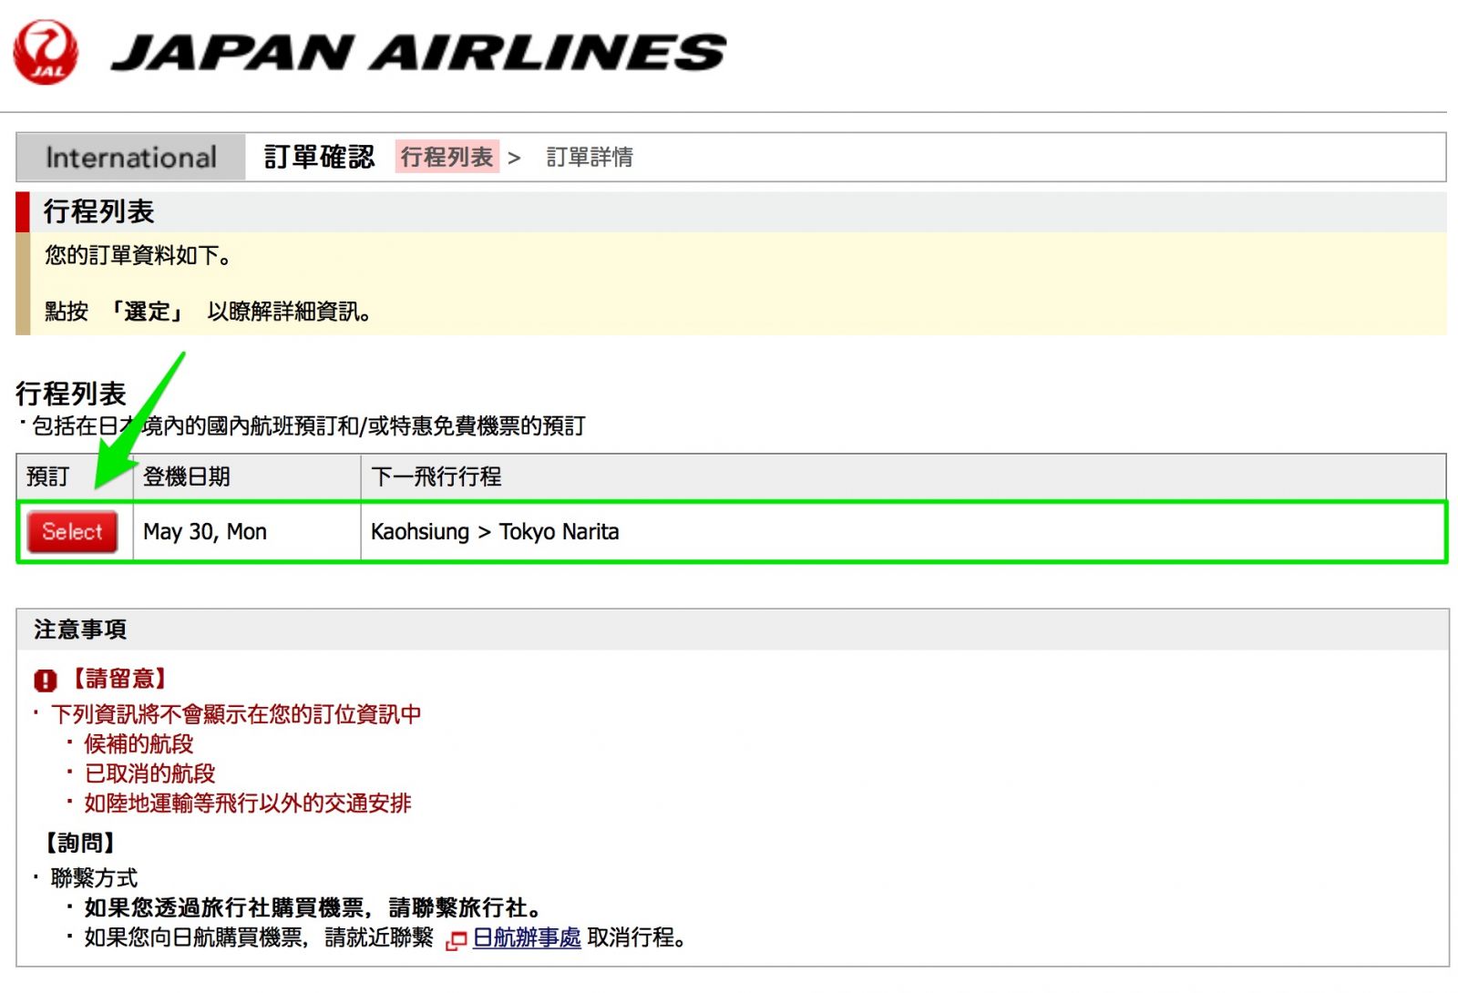Click the 預訂 column header
Image resolution: width=1458 pixels, height=993 pixels.
pyautogui.click(x=76, y=476)
